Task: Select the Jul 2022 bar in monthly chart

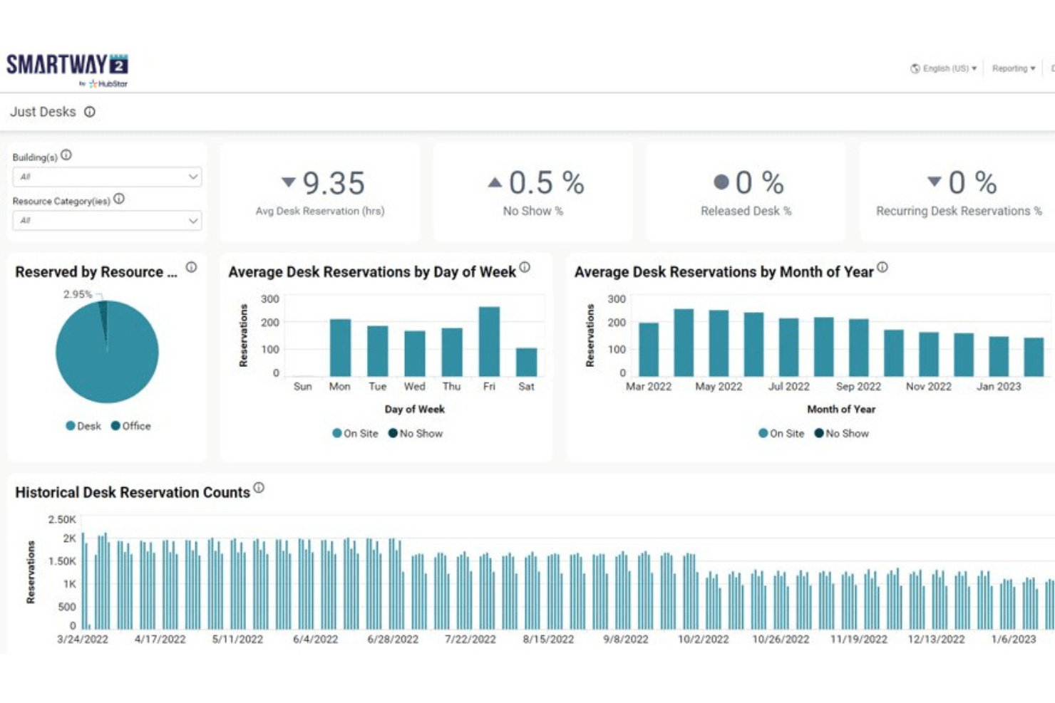Action: tap(788, 348)
